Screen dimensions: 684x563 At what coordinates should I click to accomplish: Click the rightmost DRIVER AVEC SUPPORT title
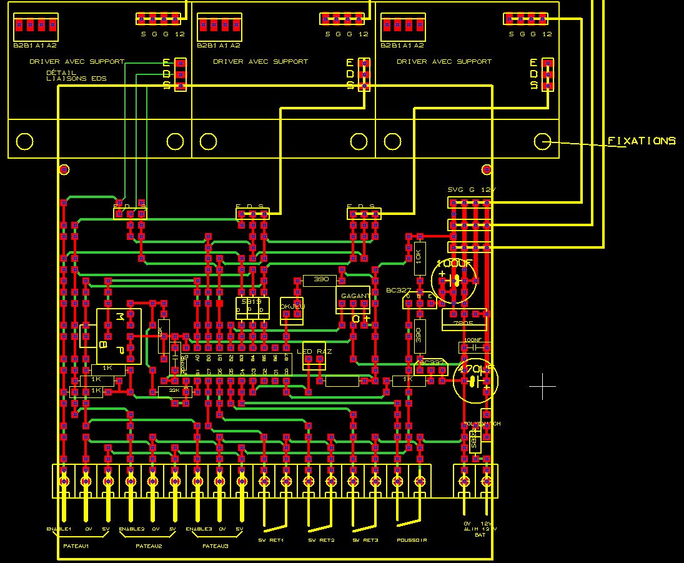[x=444, y=61]
